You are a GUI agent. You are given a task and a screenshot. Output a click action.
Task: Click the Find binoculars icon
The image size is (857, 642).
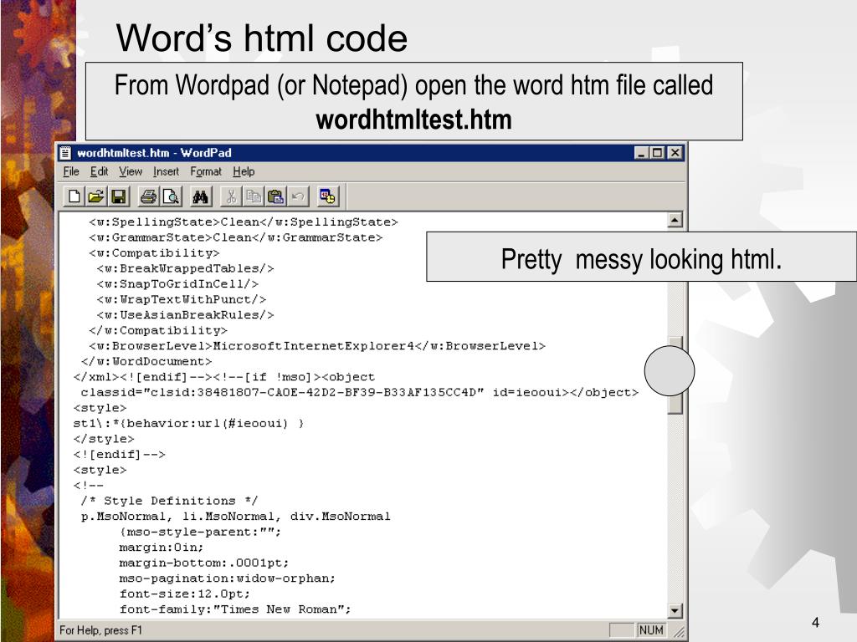pyautogui.click(x=200, y=196)
